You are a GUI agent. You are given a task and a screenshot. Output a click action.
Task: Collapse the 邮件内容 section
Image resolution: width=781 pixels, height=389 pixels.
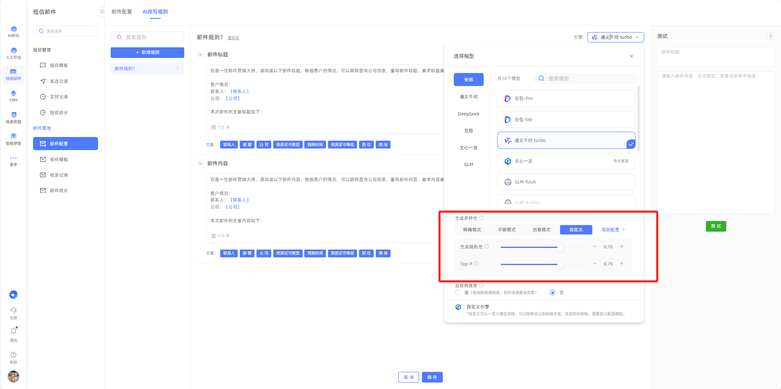[200, 164]
